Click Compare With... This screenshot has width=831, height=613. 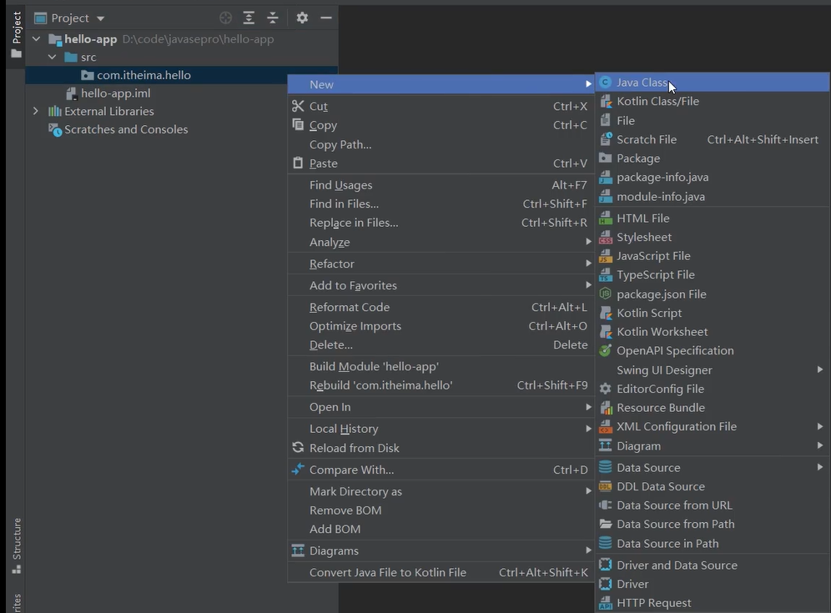tap(441, 470)
